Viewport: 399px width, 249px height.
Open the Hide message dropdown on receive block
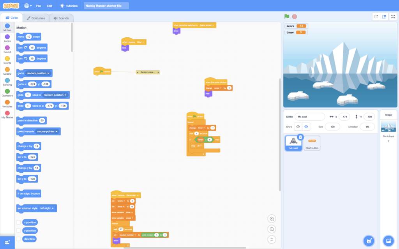point(141,42)
